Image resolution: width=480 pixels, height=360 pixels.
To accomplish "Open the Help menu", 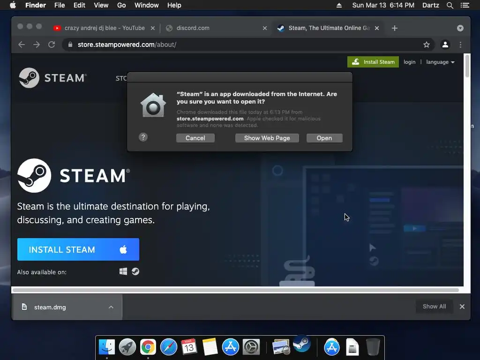I will coord(174,5).
